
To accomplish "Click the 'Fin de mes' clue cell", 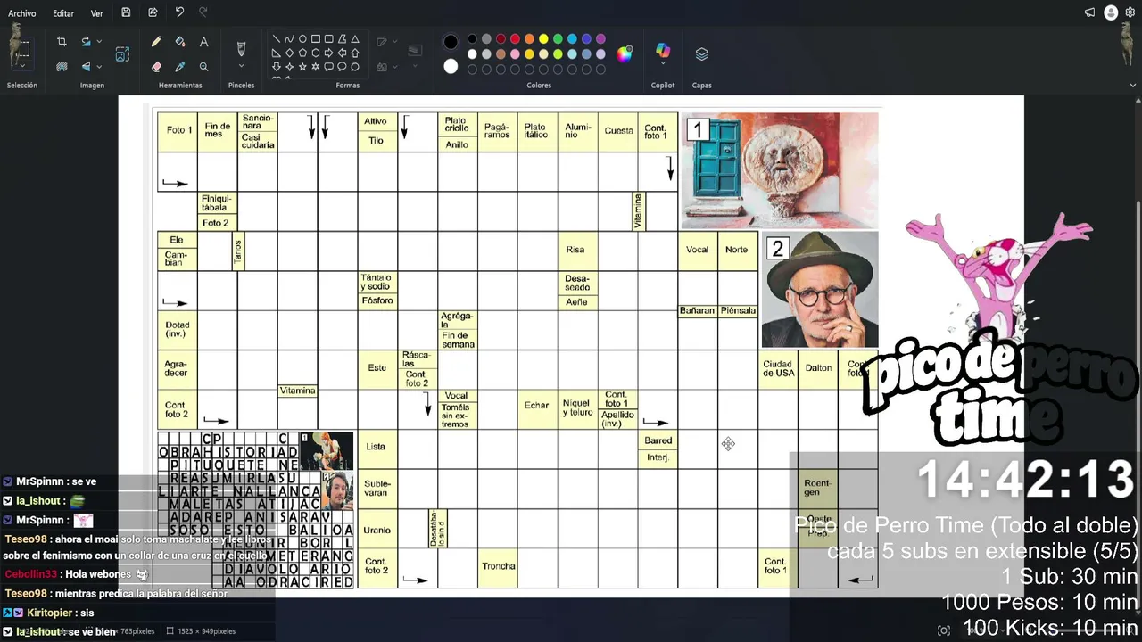I will tap(218, 131).
